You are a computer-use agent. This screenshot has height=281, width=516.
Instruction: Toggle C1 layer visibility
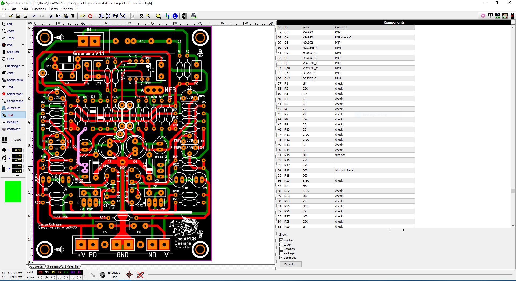[40, 272]
